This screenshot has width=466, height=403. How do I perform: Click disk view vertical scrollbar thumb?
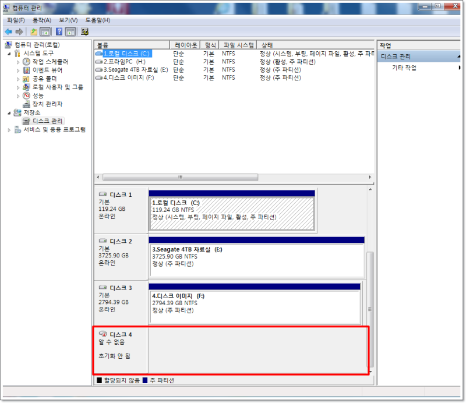tap(370, 309)
